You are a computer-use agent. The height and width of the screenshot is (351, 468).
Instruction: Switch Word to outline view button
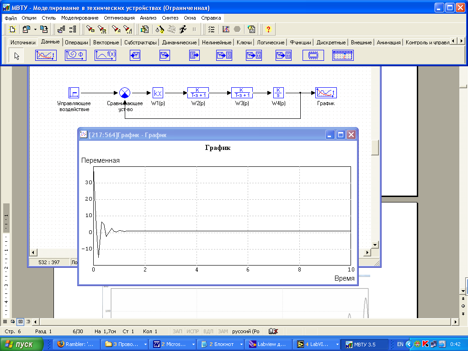(x=28, y=322)
